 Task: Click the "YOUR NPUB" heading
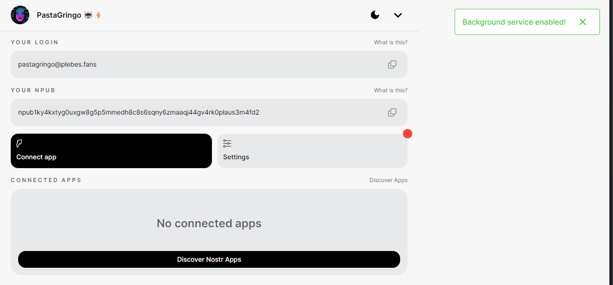(33, 90)
